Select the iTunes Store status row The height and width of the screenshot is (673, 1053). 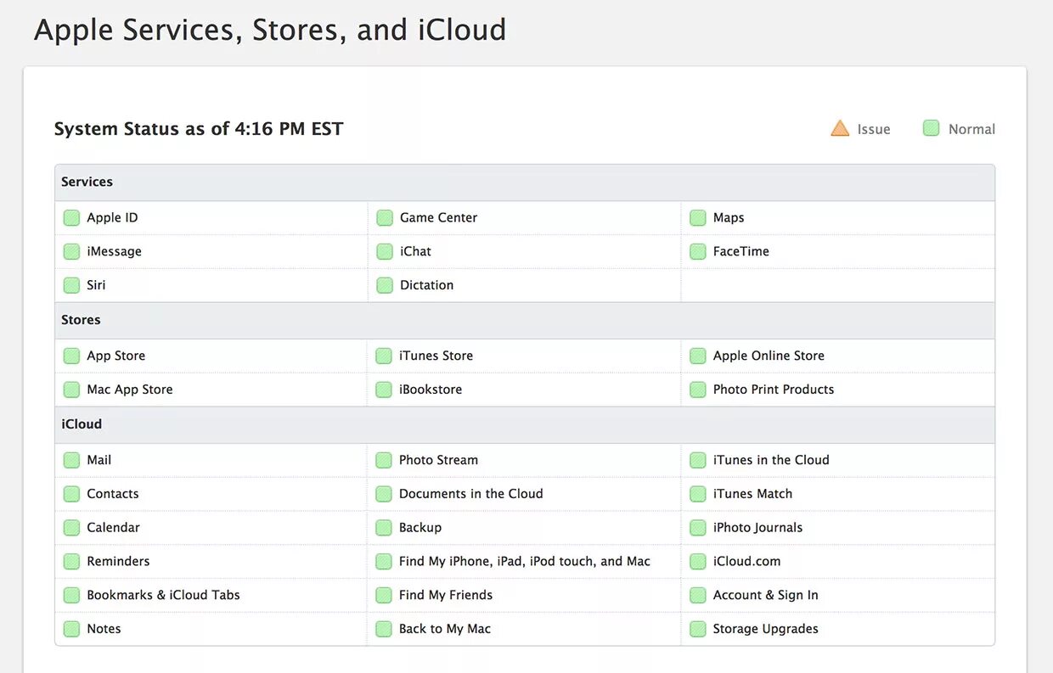[x=436, y=356]
